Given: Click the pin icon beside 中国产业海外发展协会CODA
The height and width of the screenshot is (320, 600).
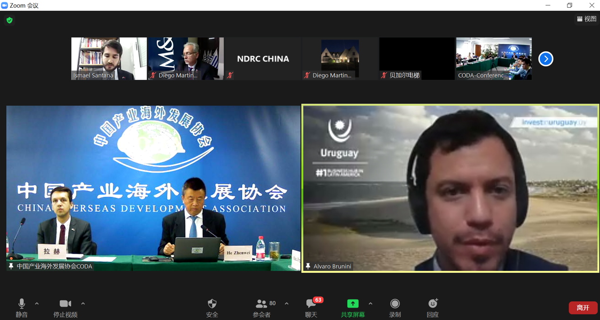Looking at the screenshot, I should click(x=11, y=267).
